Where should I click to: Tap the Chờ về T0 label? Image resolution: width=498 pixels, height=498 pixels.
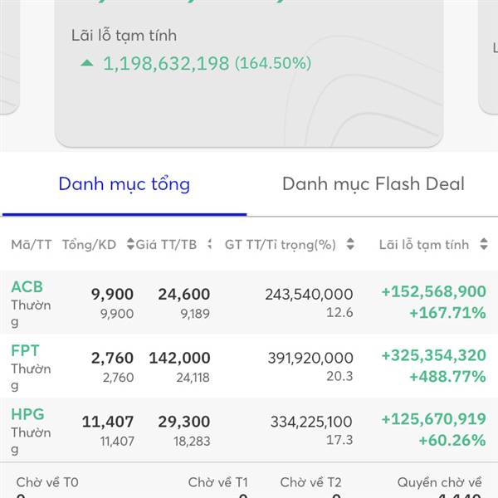click(x=47, y=482)
